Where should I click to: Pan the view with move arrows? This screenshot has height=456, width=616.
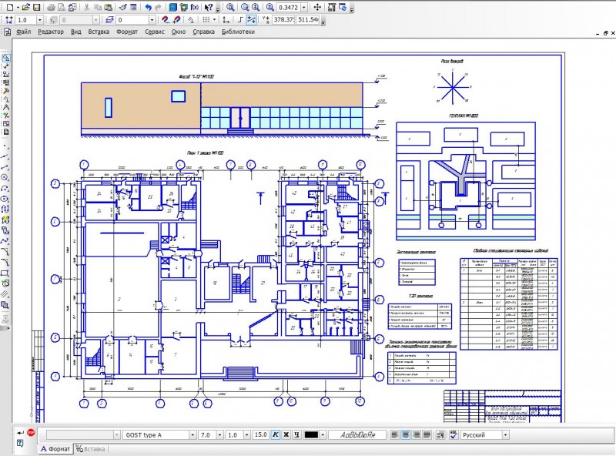tap(317, 7)
